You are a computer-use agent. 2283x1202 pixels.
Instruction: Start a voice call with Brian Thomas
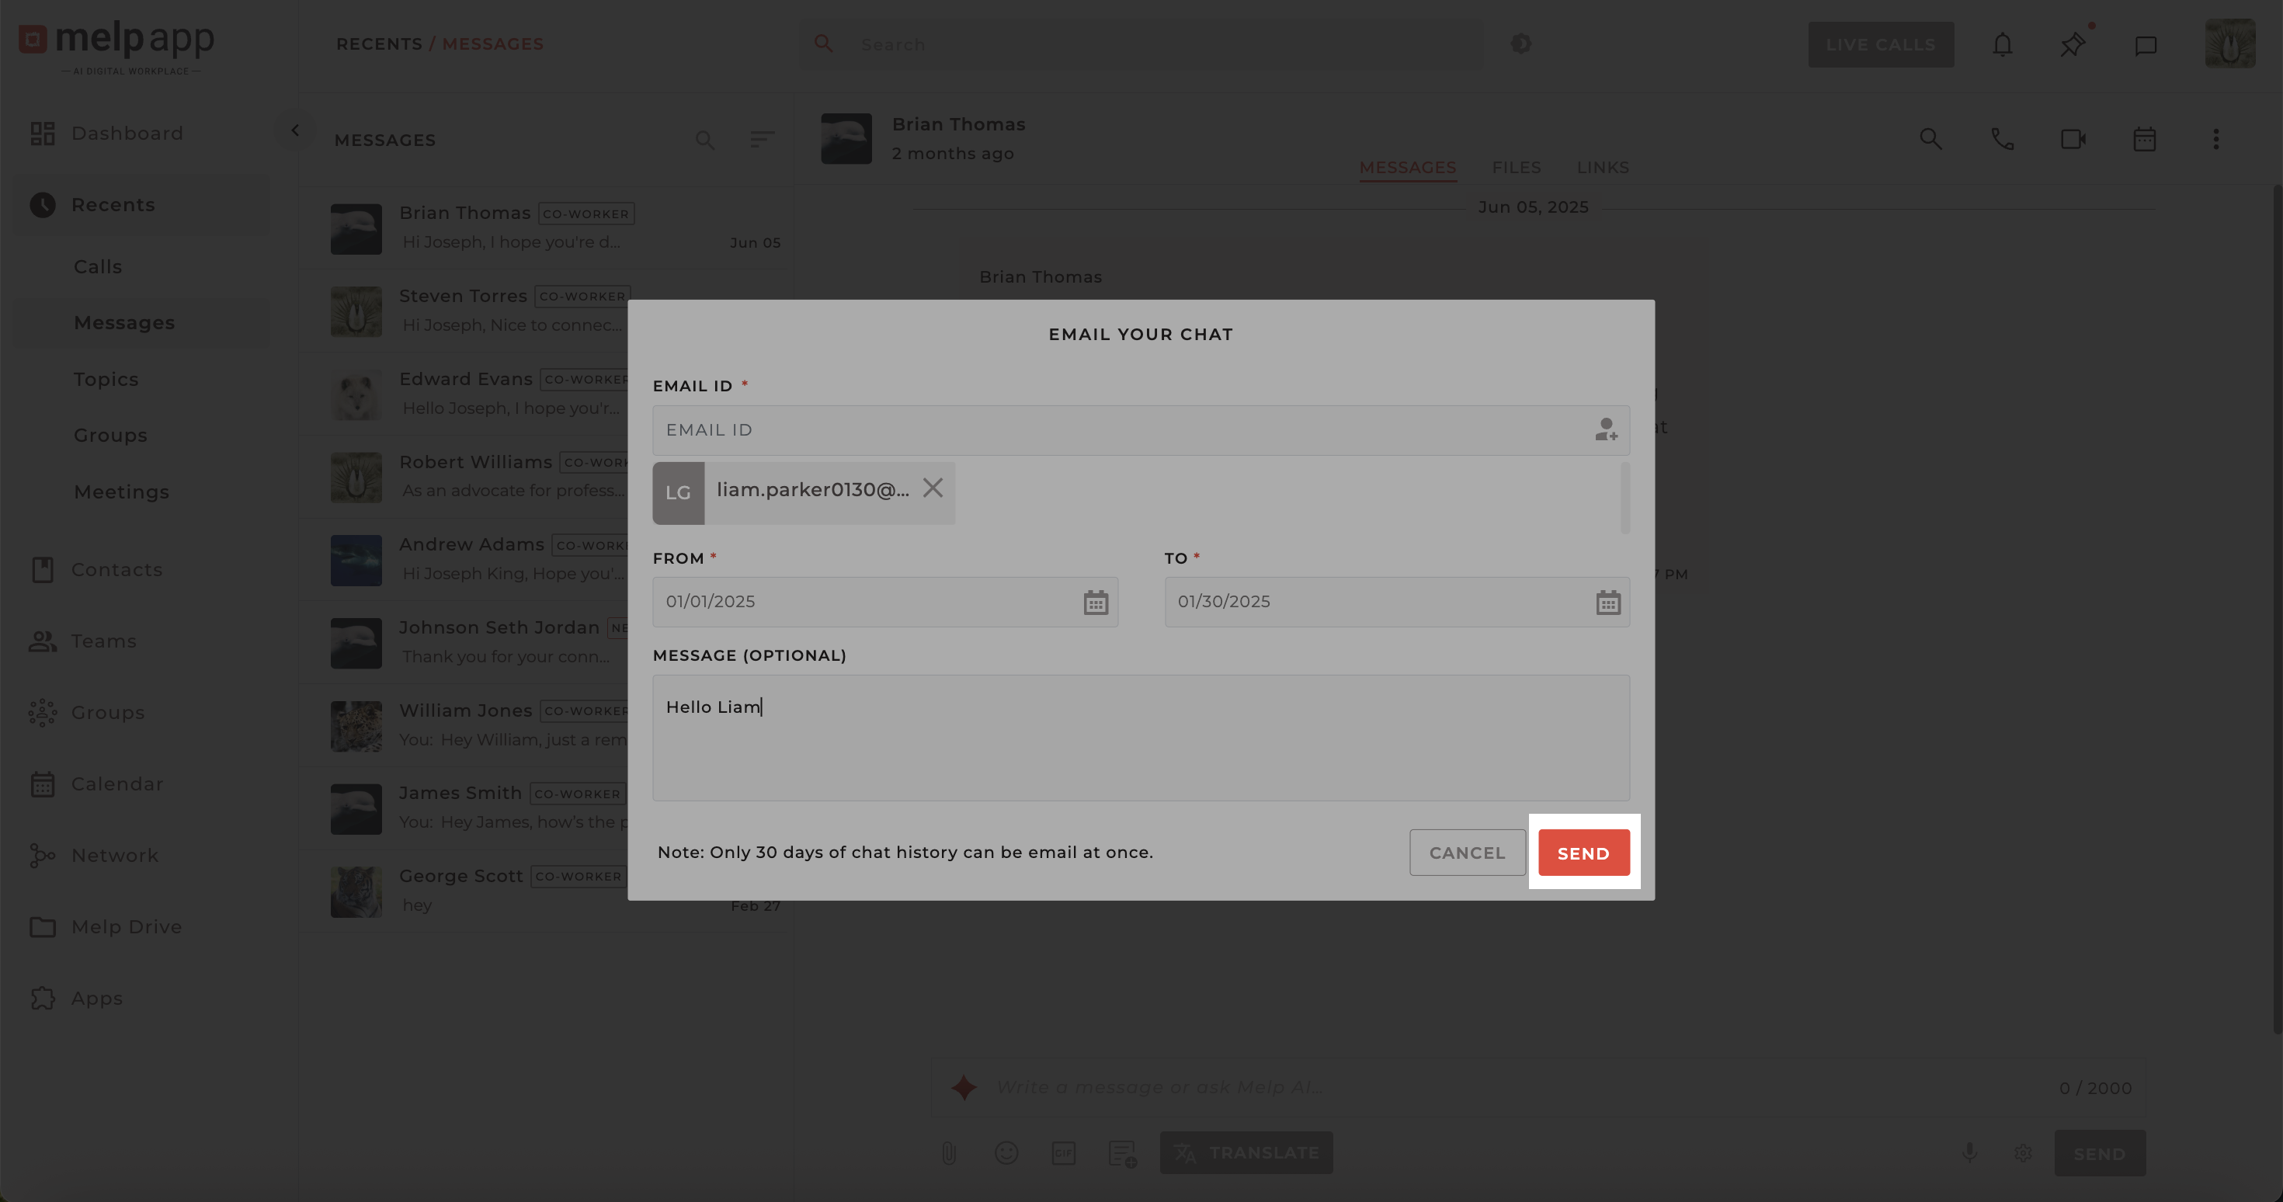2002,139
